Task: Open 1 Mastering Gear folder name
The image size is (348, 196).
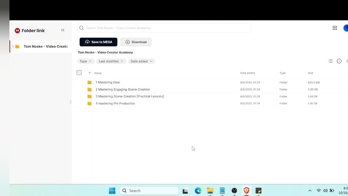Action: 108,82
